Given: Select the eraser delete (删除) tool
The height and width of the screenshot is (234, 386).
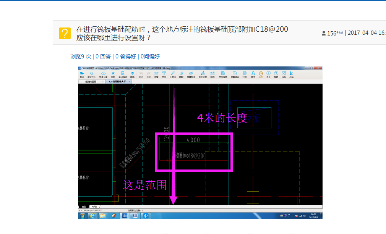Looking at the screenshot, I should click(x=182, y=75).
